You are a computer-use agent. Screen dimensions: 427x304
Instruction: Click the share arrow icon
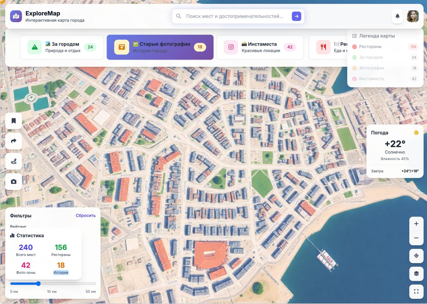click(14, 141)
